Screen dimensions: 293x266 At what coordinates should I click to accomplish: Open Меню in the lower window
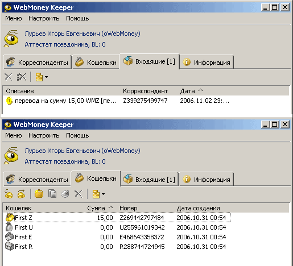(14, 135)
